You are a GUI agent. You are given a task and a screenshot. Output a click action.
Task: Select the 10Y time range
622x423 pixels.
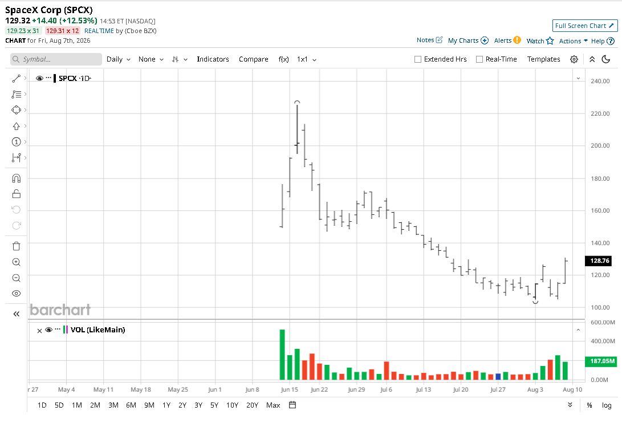[x=232, y=405]
